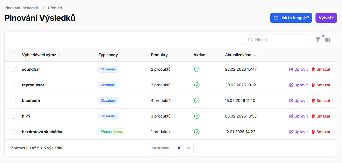
Task: Sort by Aktualizováno column
Action: coord(241,55)
